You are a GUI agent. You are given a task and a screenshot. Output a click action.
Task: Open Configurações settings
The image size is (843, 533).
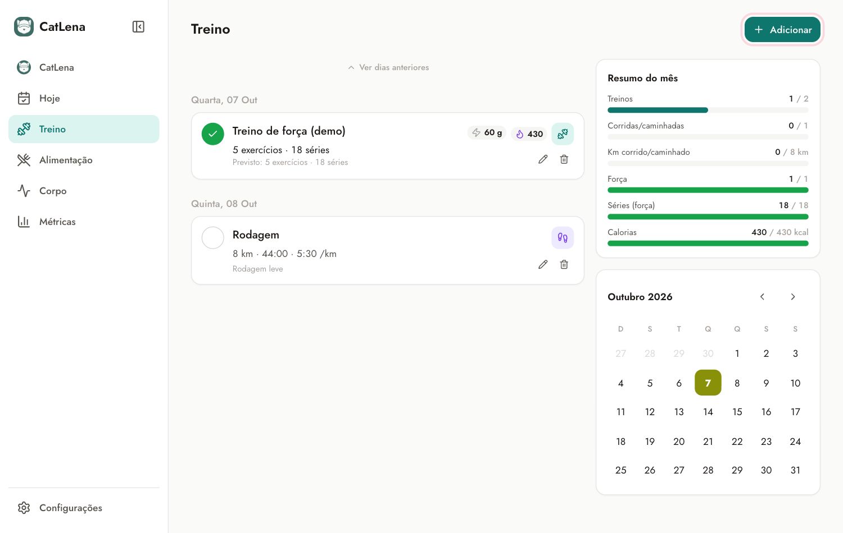pos(84,508)
